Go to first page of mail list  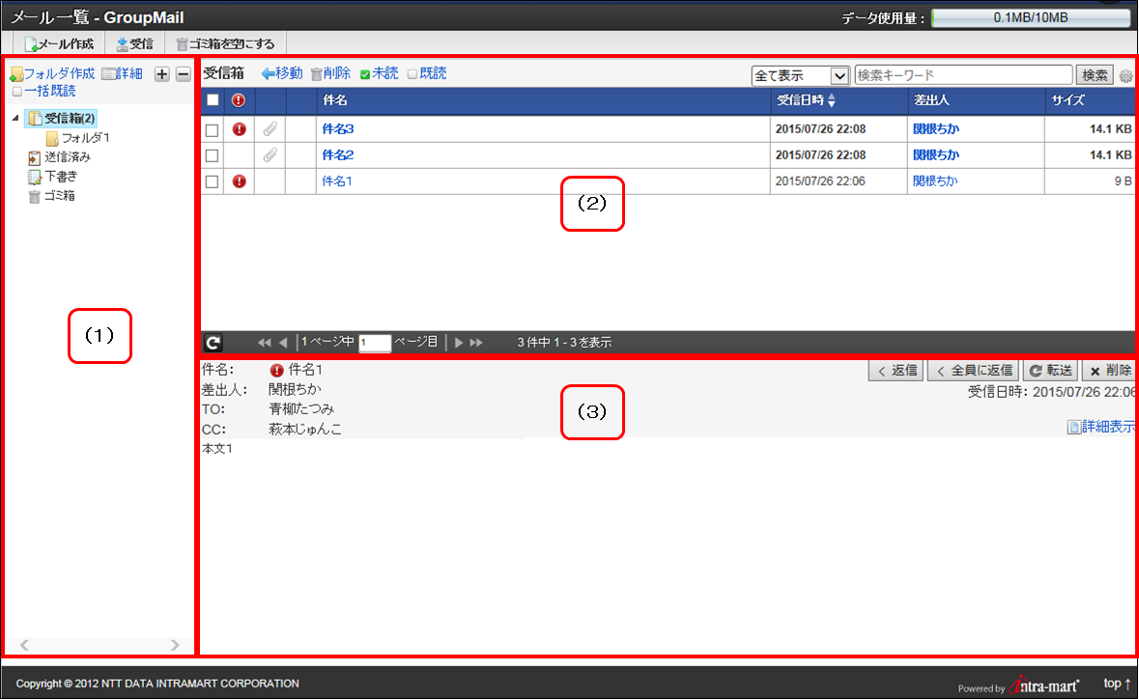coord(265,343)
